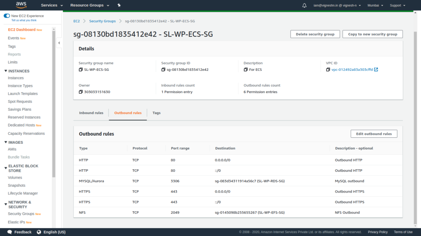Open Events in the sidebar

tap(14, 38)
